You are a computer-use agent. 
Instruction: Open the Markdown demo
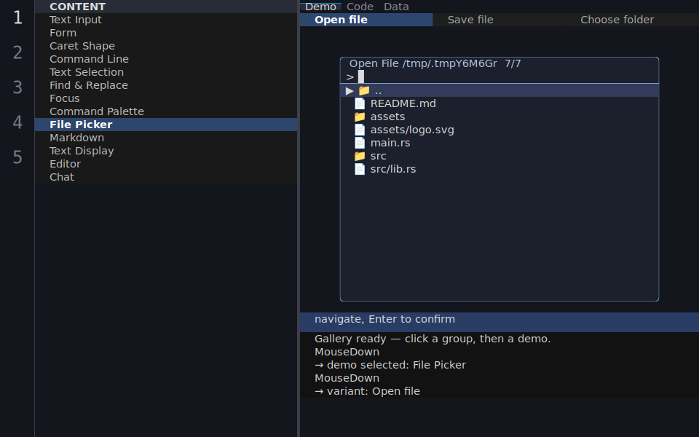(x=166, y=138)
